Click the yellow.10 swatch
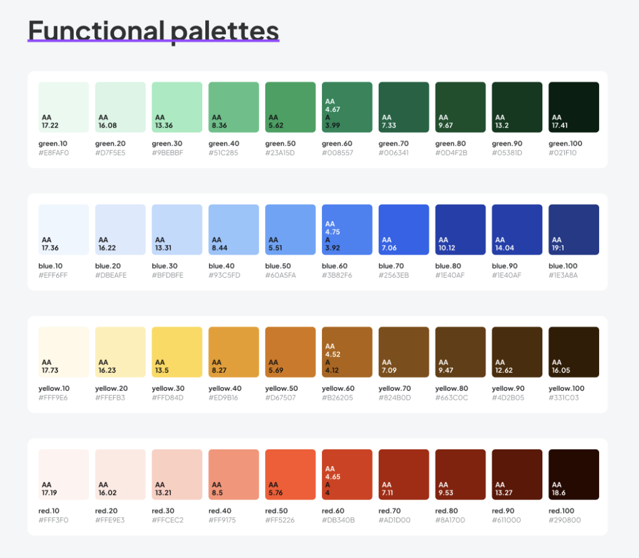The height and width of the screenshot is (558, 639). coord(64,352)
